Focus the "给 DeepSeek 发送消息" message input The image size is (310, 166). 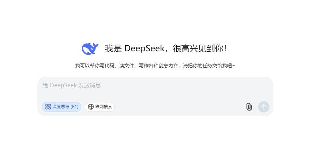[x=155, y=89]
